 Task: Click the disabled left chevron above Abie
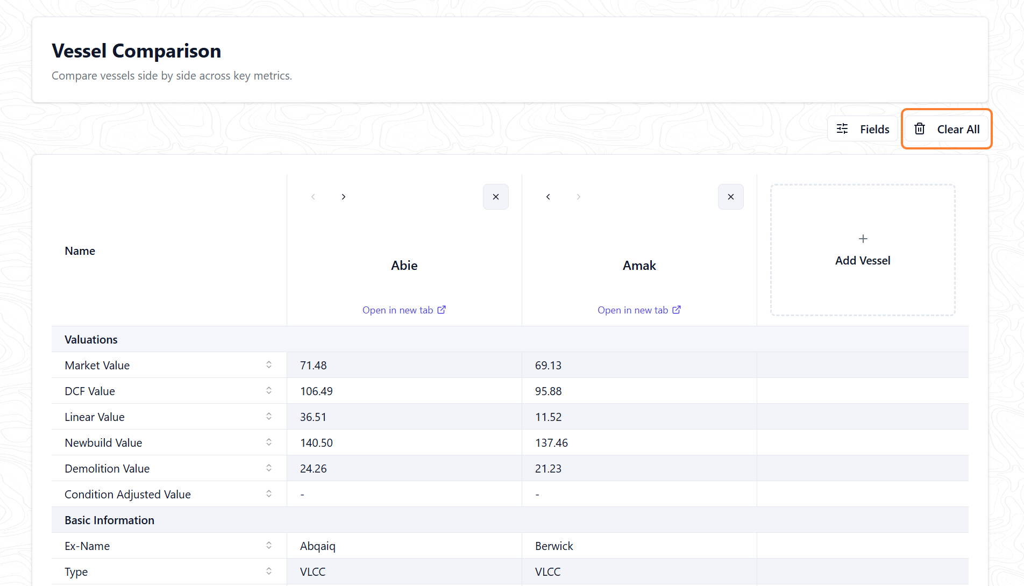(313, 197)
